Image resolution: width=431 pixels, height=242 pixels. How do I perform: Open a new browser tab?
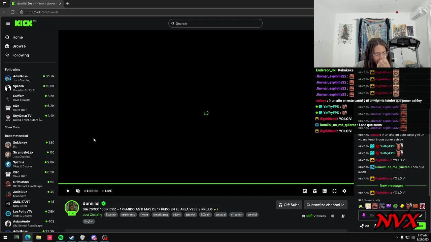(x=68, y=3)
